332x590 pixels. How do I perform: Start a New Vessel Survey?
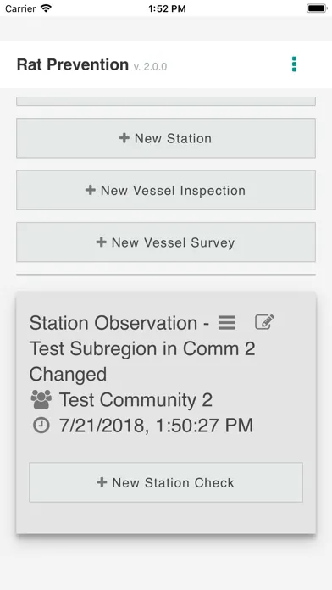[x=166, y=242]
